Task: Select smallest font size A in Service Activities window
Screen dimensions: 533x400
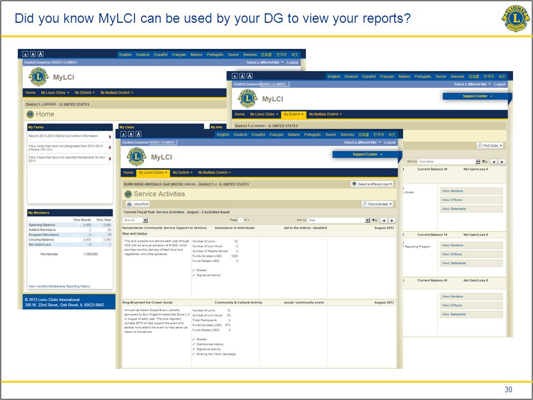Action: tap(123, 134)
